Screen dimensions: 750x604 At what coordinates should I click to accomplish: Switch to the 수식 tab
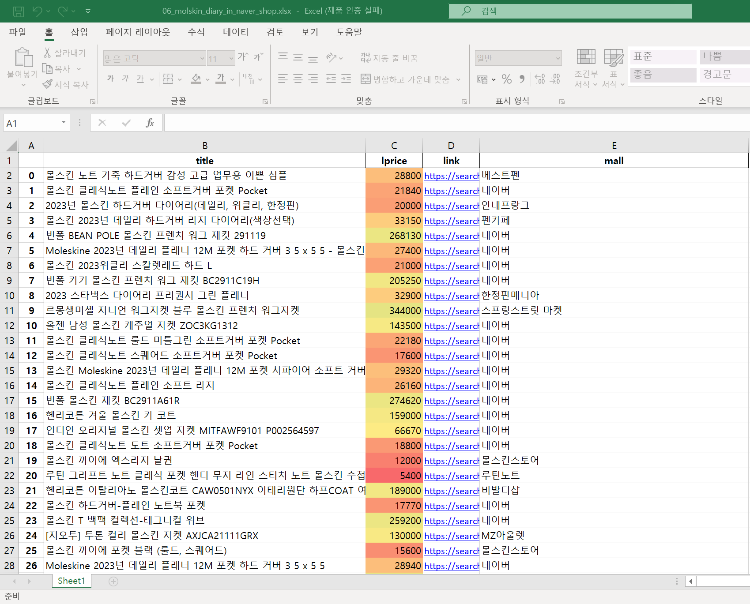[x=196, y=32]
